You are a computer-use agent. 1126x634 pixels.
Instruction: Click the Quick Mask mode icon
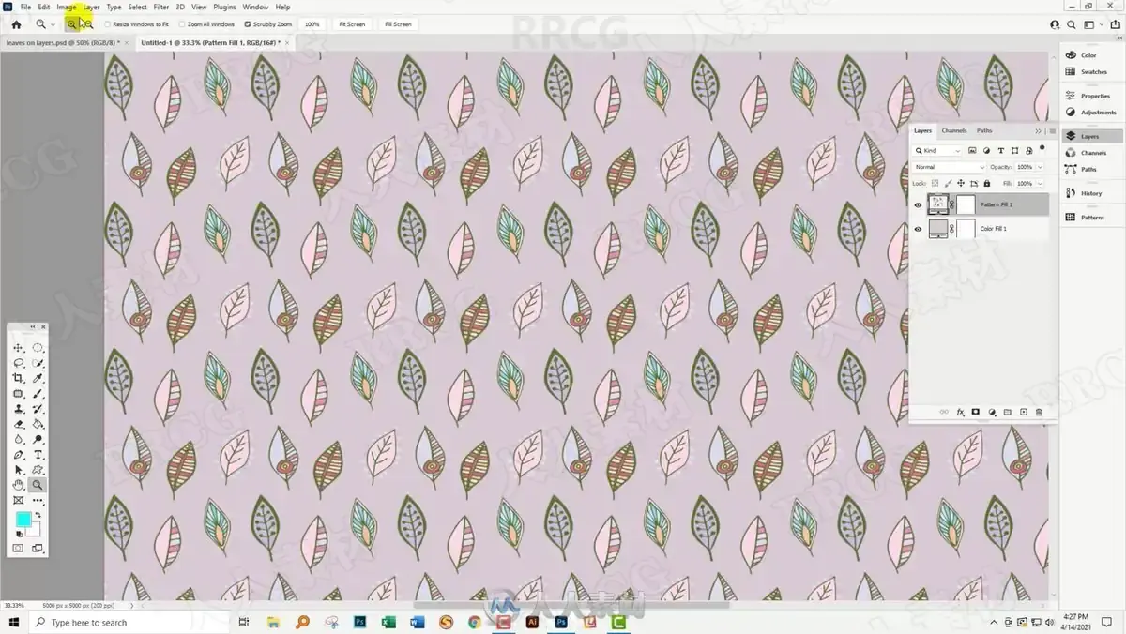pyautogui.click(x=18, y=548)
